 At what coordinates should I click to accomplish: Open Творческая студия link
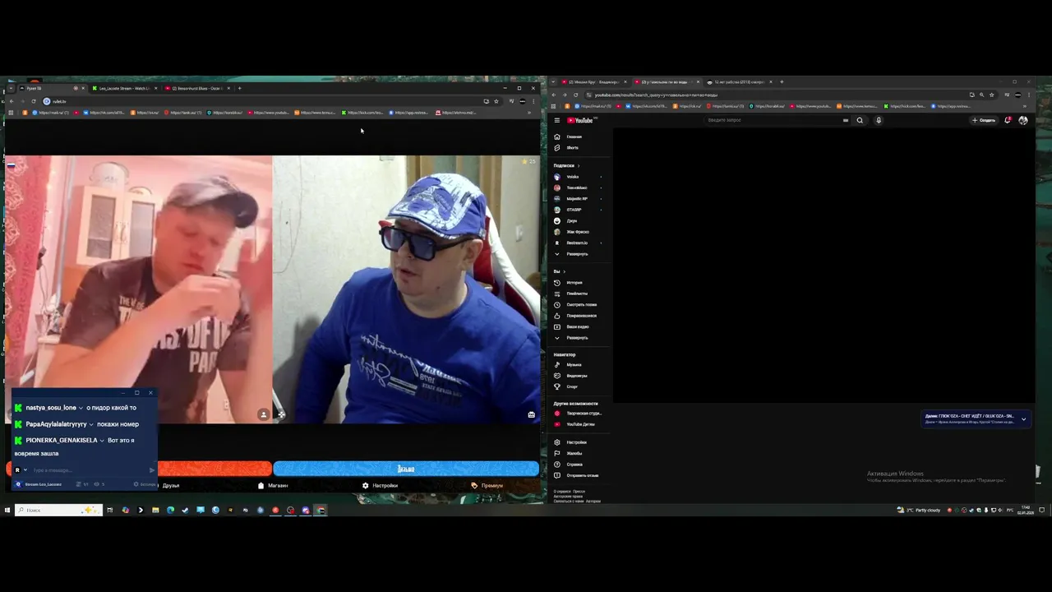tap(579, 414)
